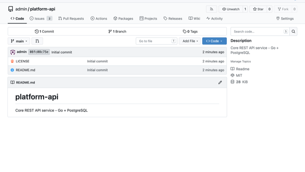The height and width of the screenshot is (172, 305).
Task: Click the search magnifier button
Action: 293,32
